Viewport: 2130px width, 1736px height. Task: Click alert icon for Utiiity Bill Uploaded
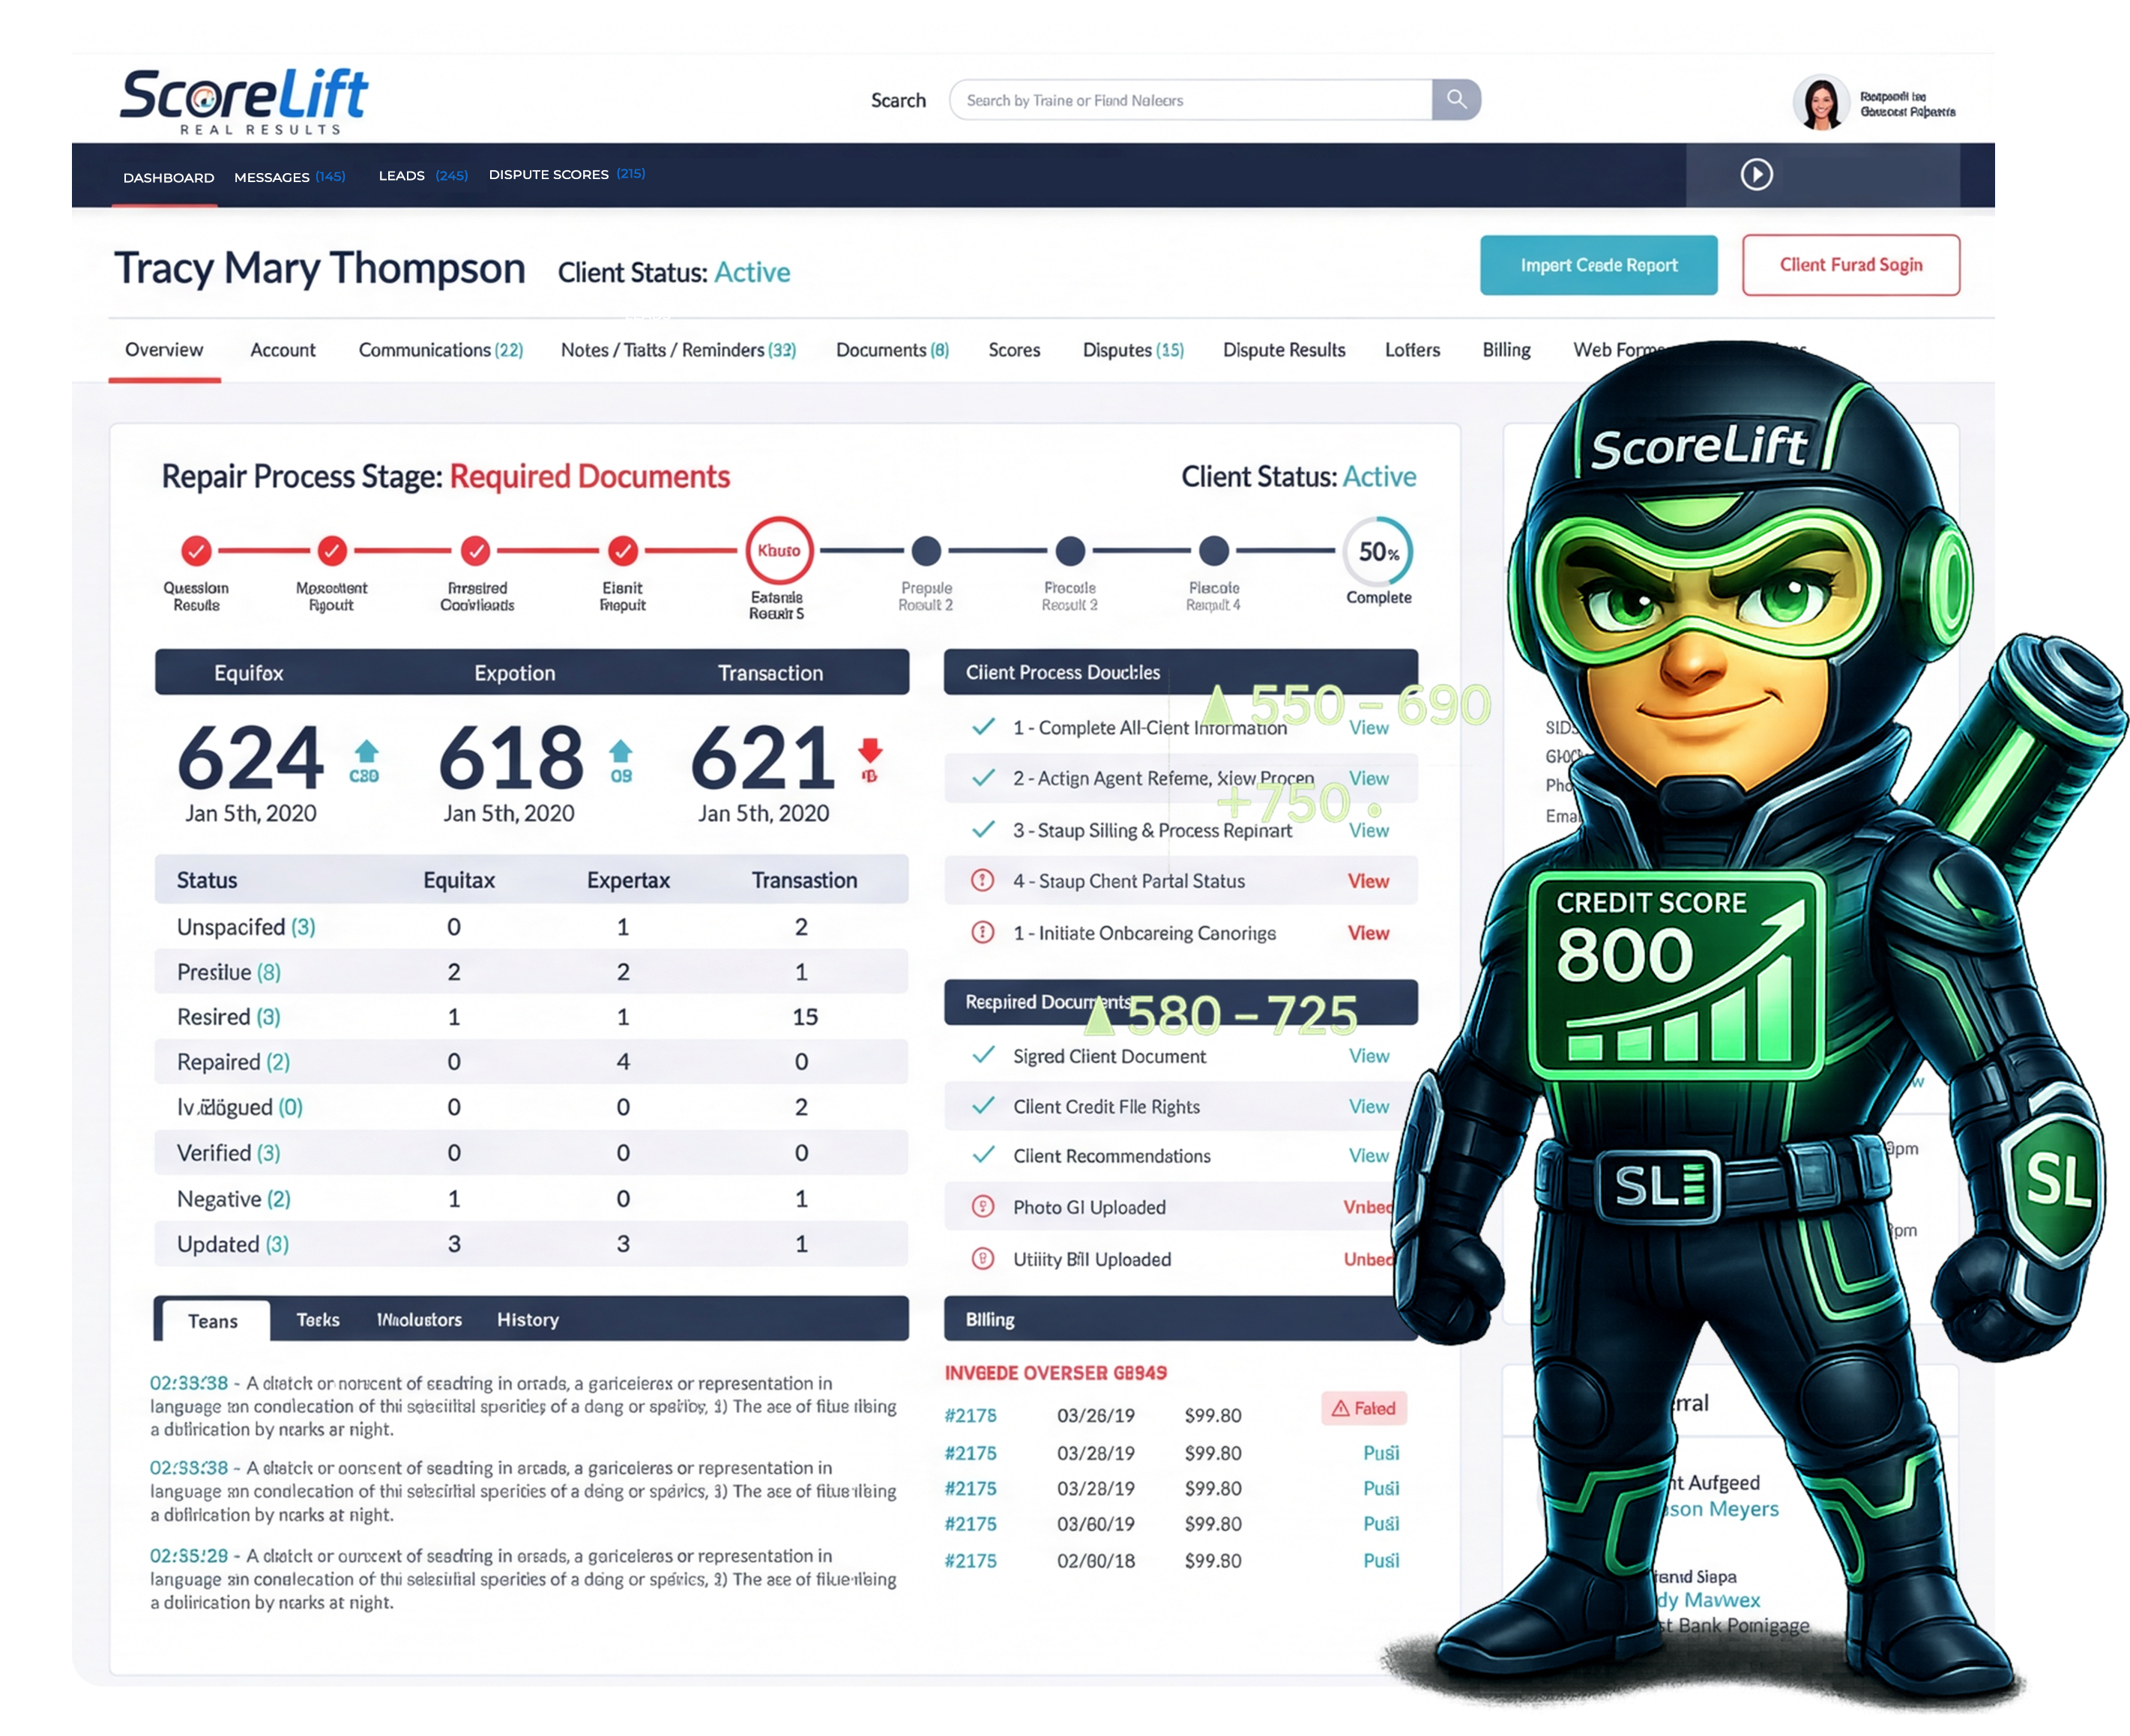click(983, 1258)
